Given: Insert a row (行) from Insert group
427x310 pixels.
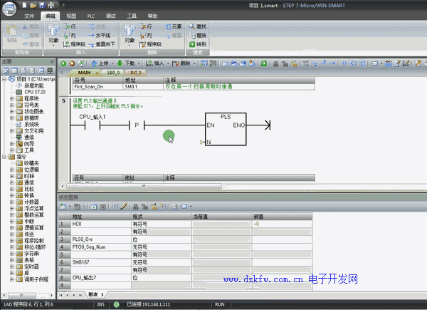Looking at the screenshot, I should pos(70,26).
